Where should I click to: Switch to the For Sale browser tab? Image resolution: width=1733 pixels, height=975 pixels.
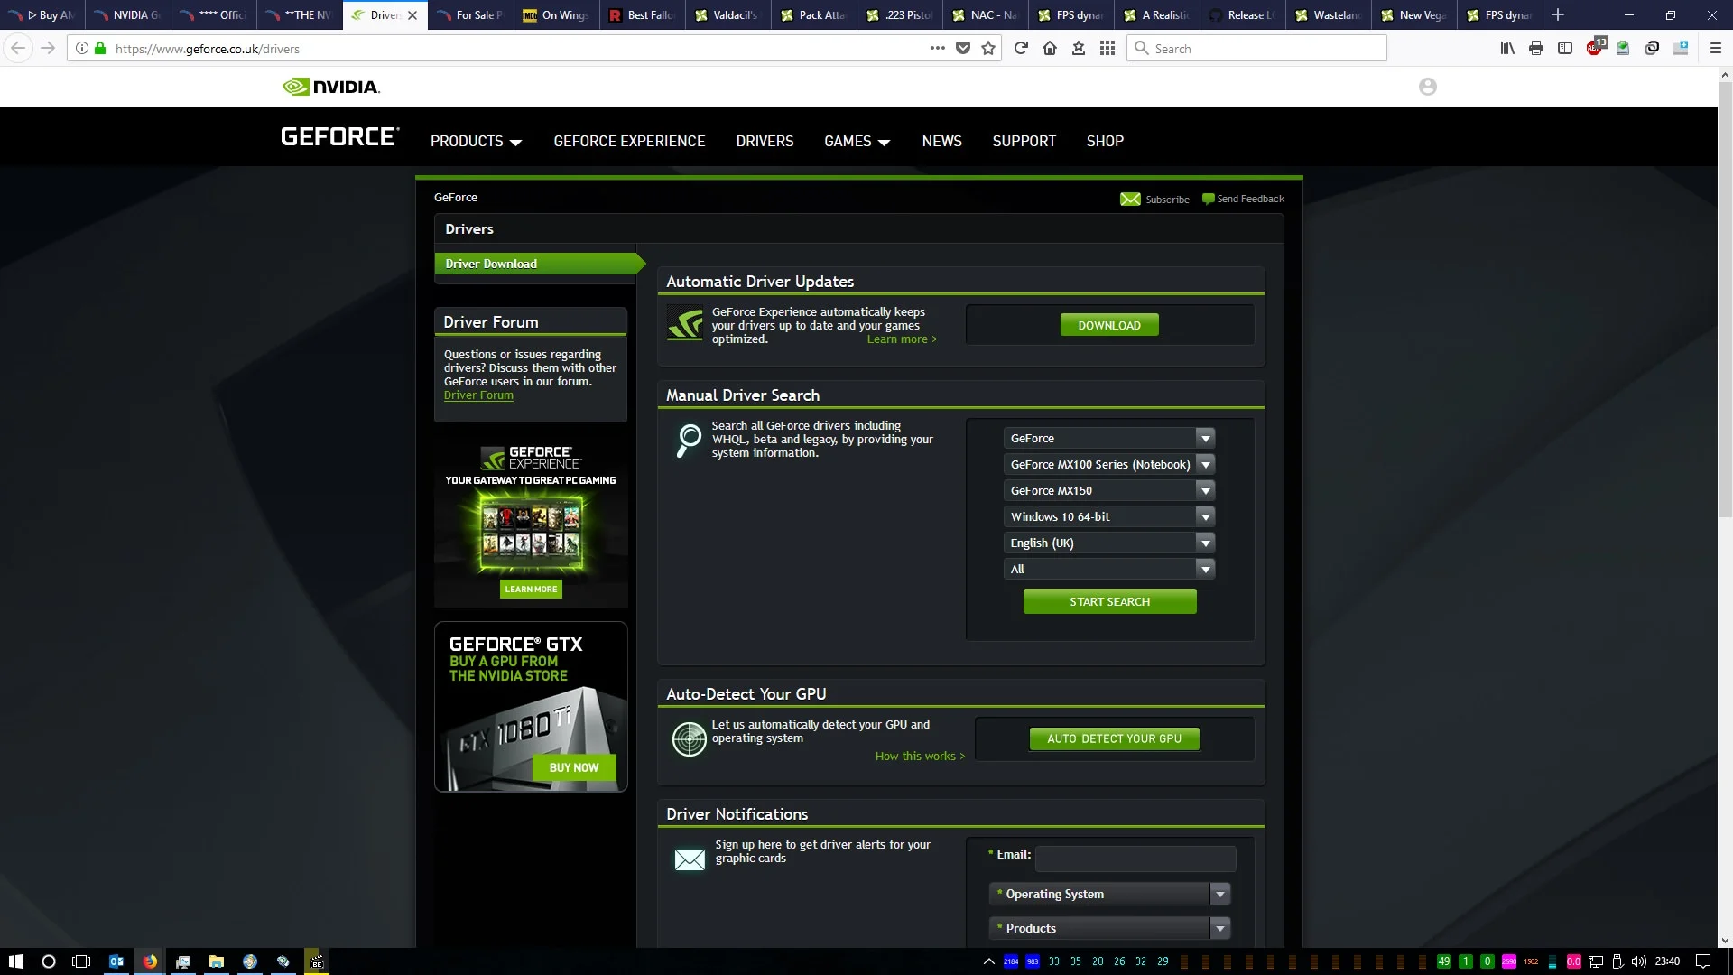[470, 14]
